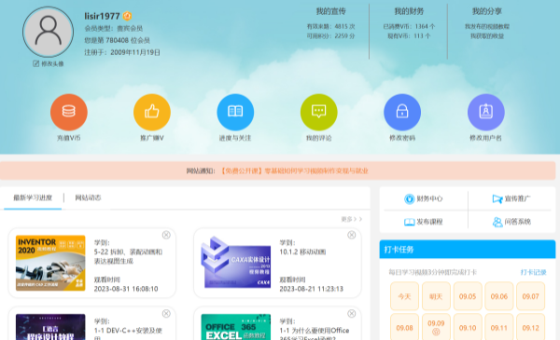Select the 09.11 check-in date
The image size is (560, 340).
point(499,327)
